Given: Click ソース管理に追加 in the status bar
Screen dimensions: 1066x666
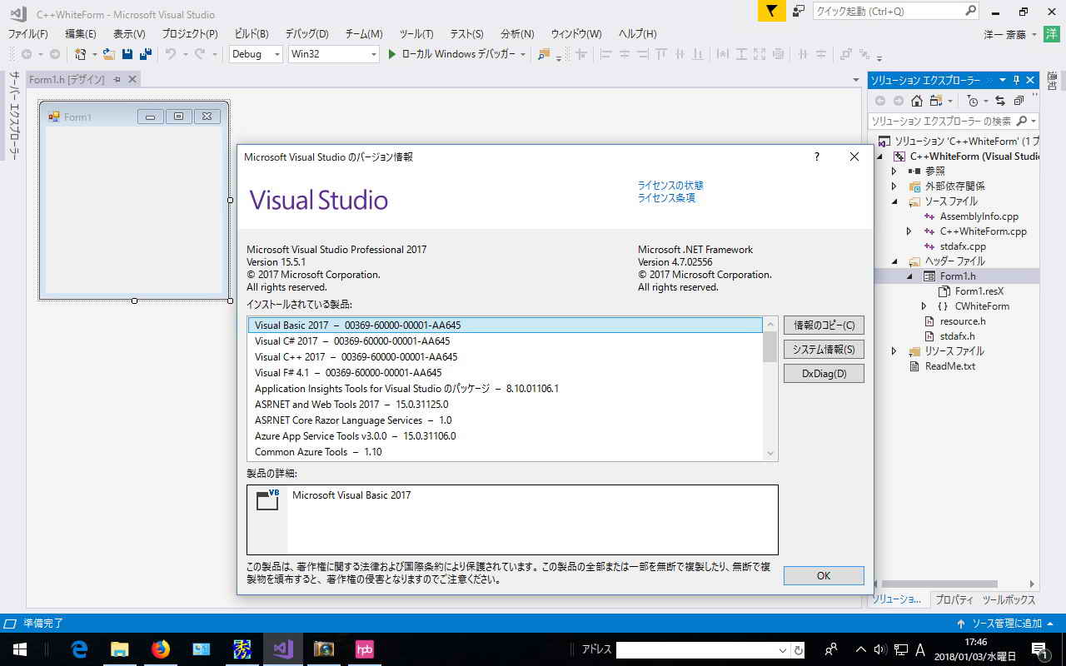Looking at the screenshot, I should pos(1007,624).
